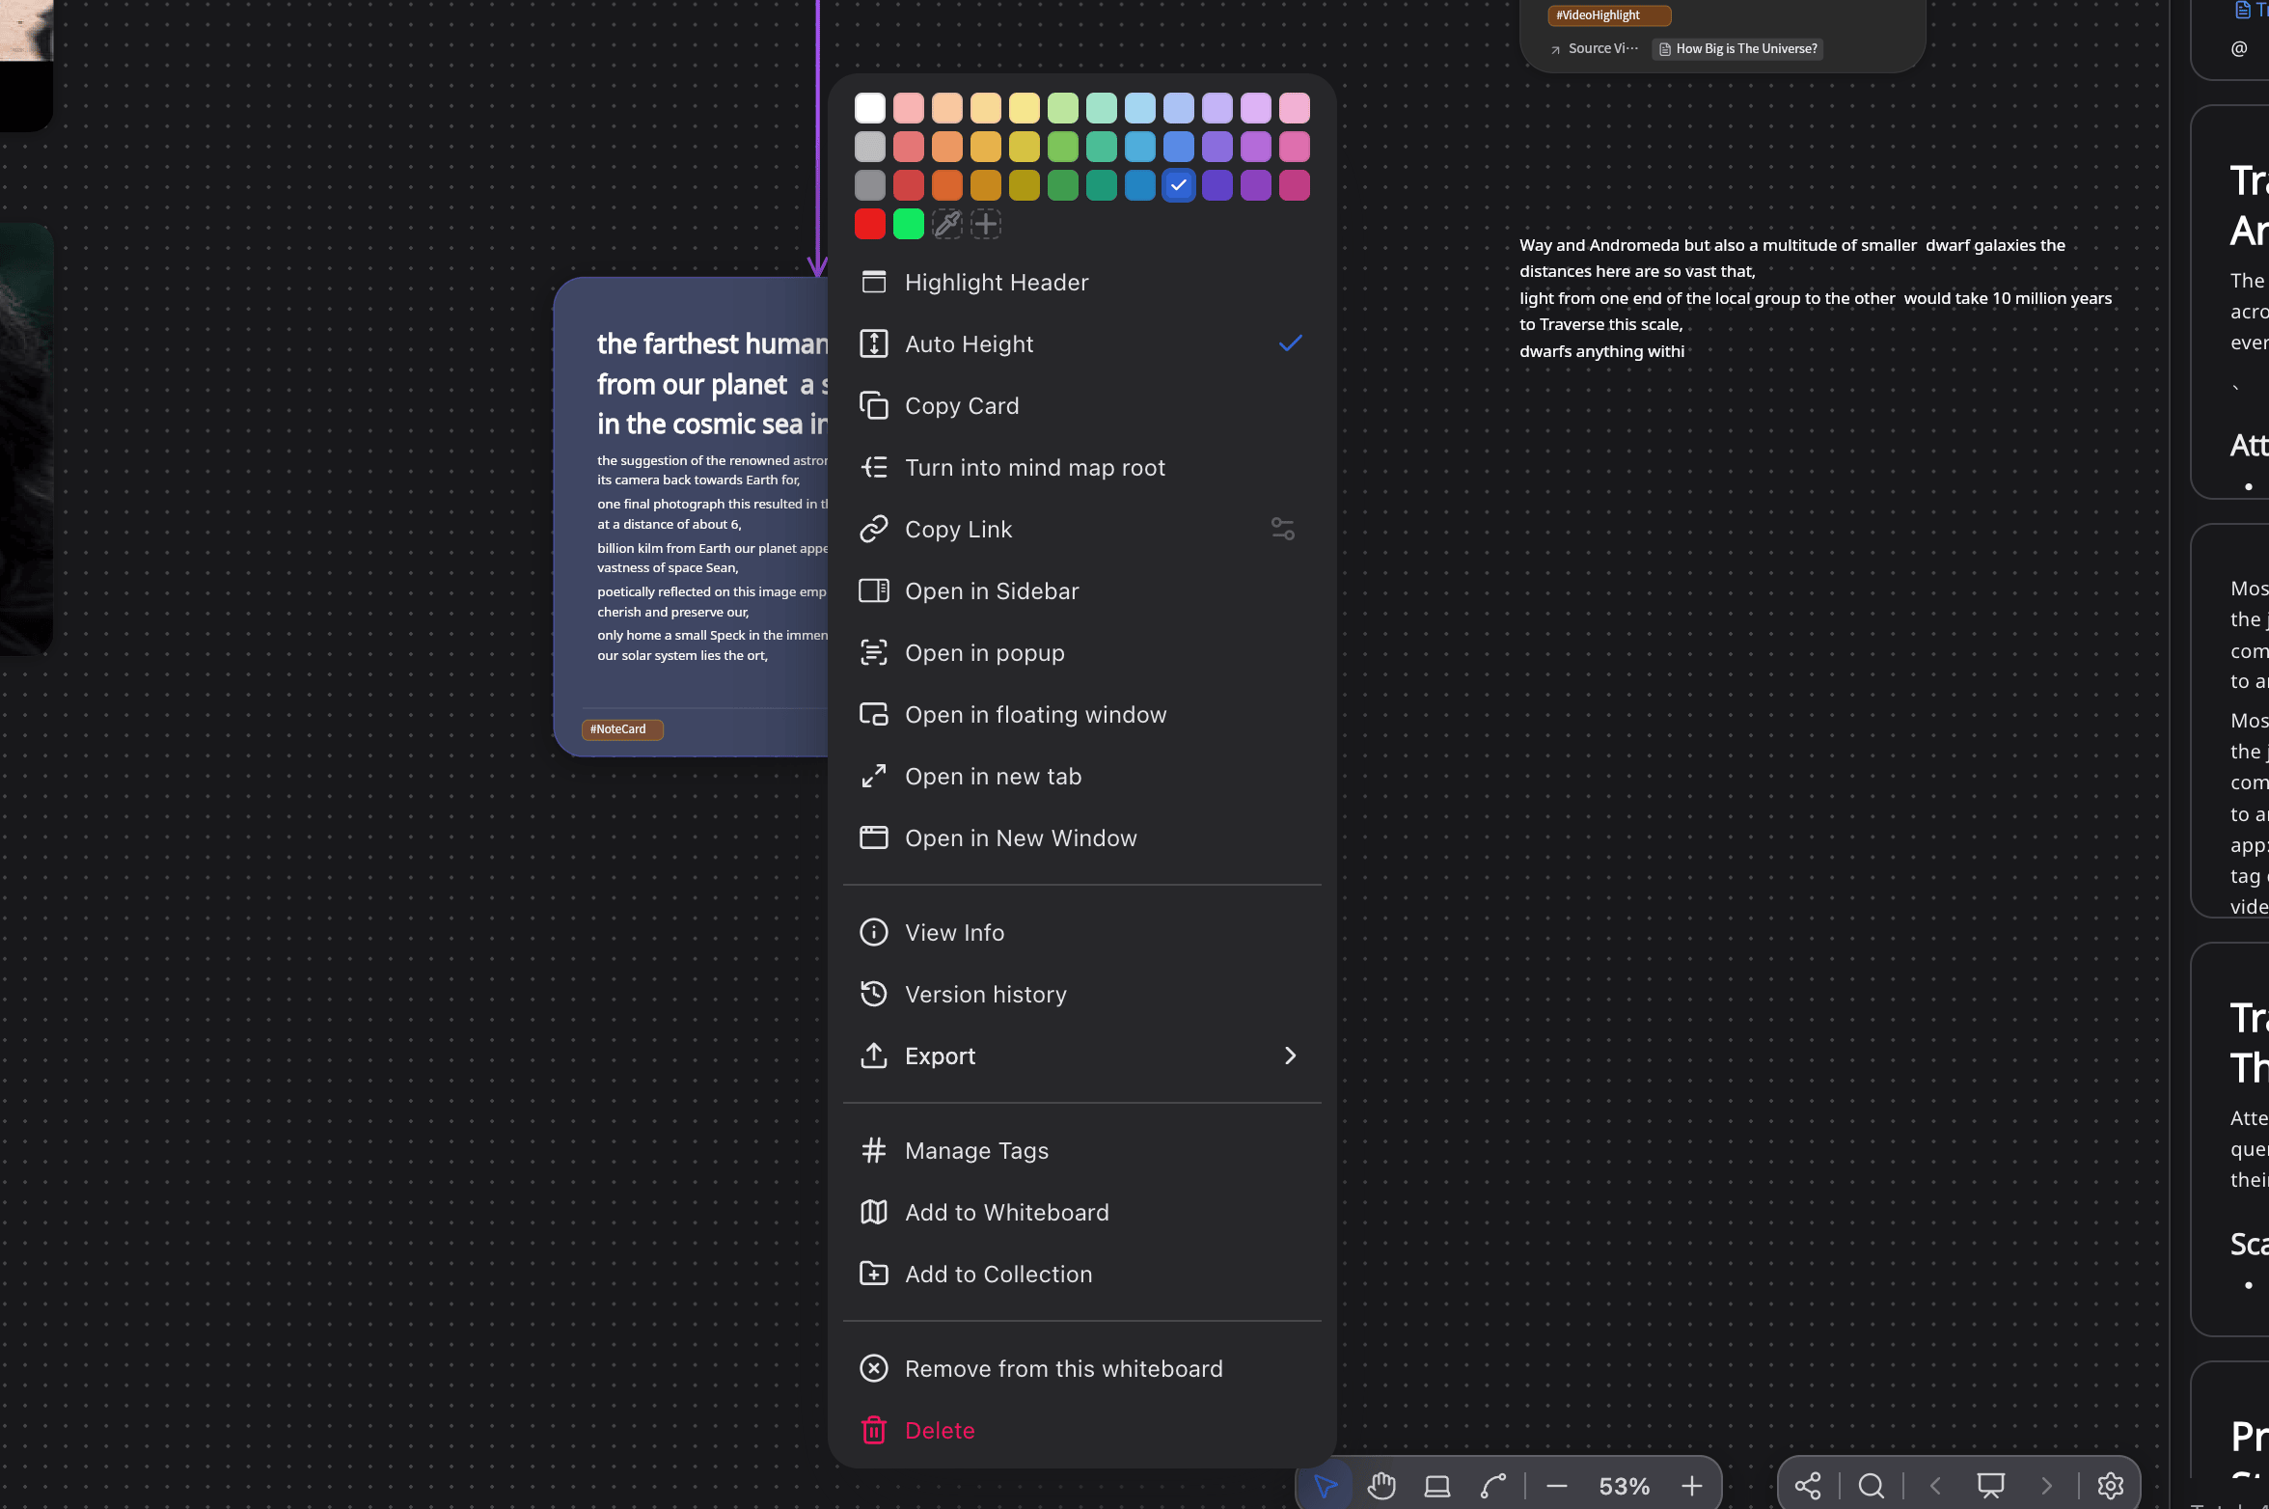The image size is (2269, 1509).
Task: Toggle Highlight Header option
Action: (x=1082, y=282)
